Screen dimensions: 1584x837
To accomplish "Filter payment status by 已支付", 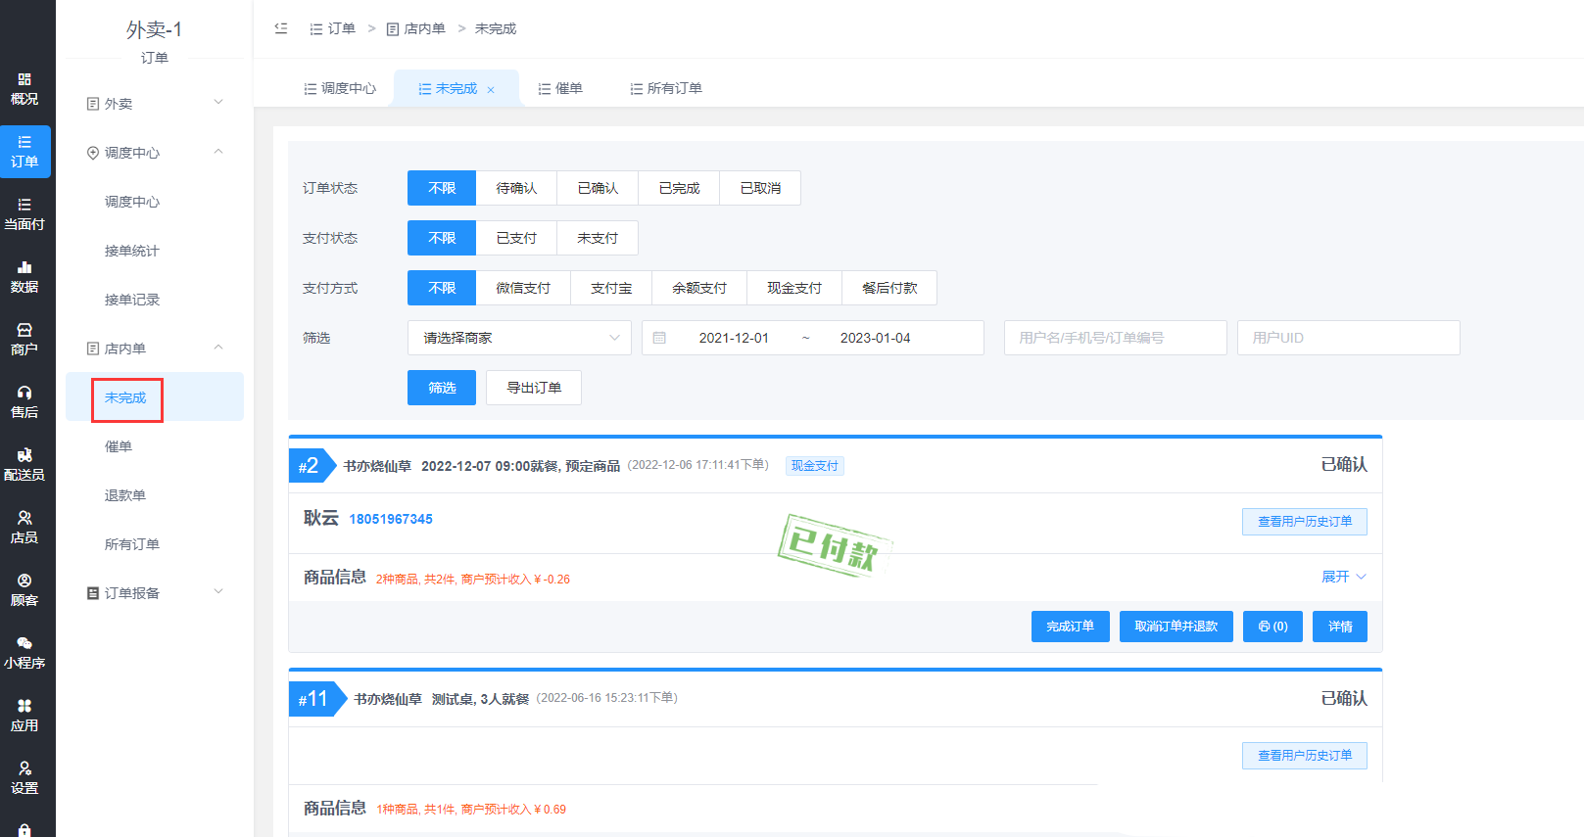I will 516,238.
